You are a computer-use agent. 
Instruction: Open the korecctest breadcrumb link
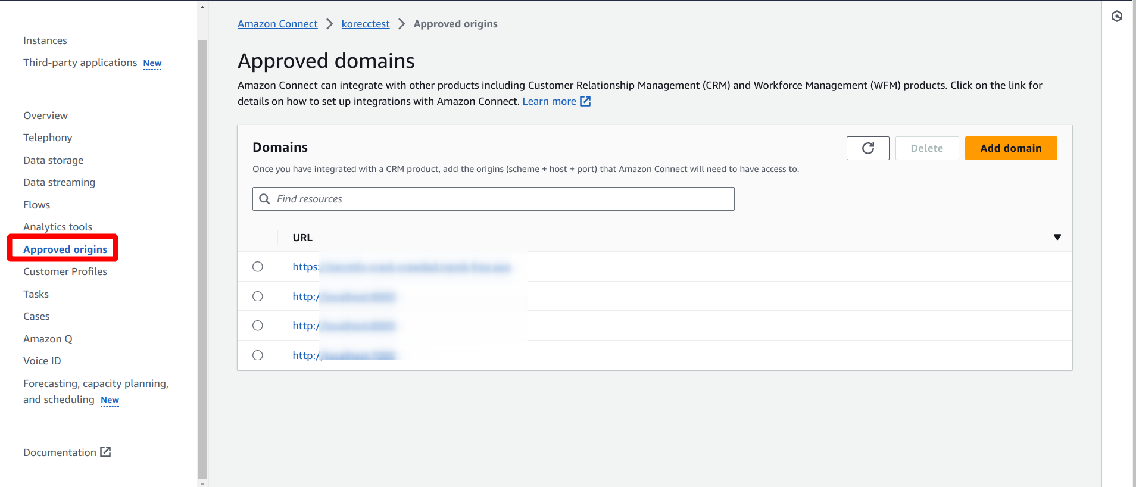tap(365, 24)
